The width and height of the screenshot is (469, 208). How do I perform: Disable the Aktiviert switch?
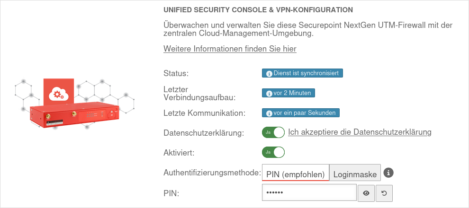[x=273, y=152]
